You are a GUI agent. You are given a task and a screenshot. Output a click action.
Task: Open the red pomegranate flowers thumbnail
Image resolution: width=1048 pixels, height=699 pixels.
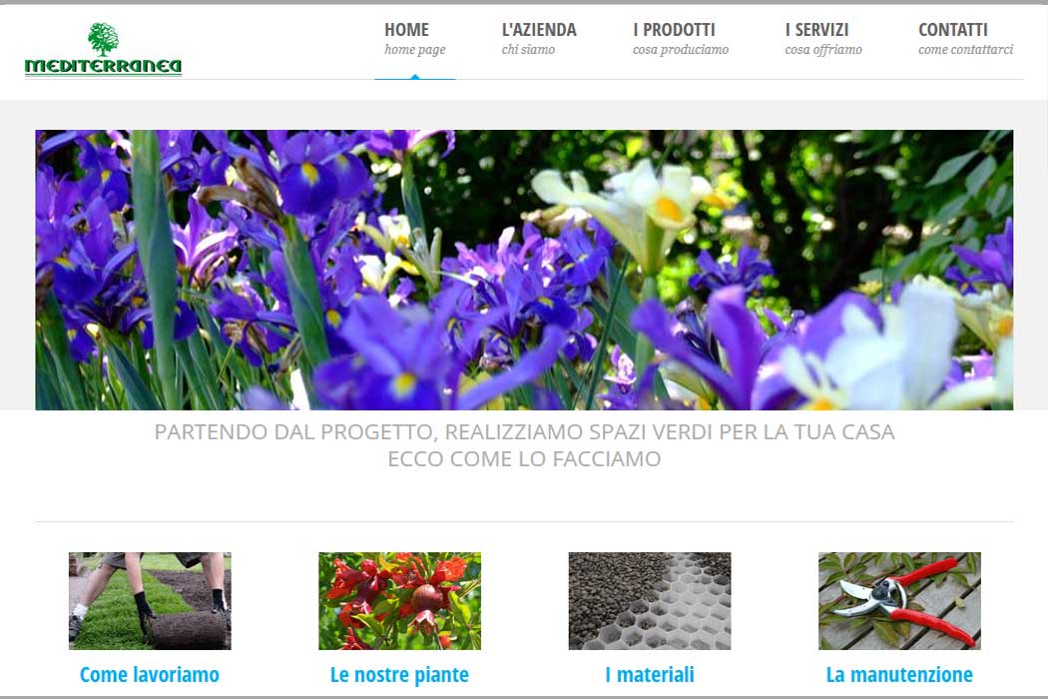(x=399, y=601)
